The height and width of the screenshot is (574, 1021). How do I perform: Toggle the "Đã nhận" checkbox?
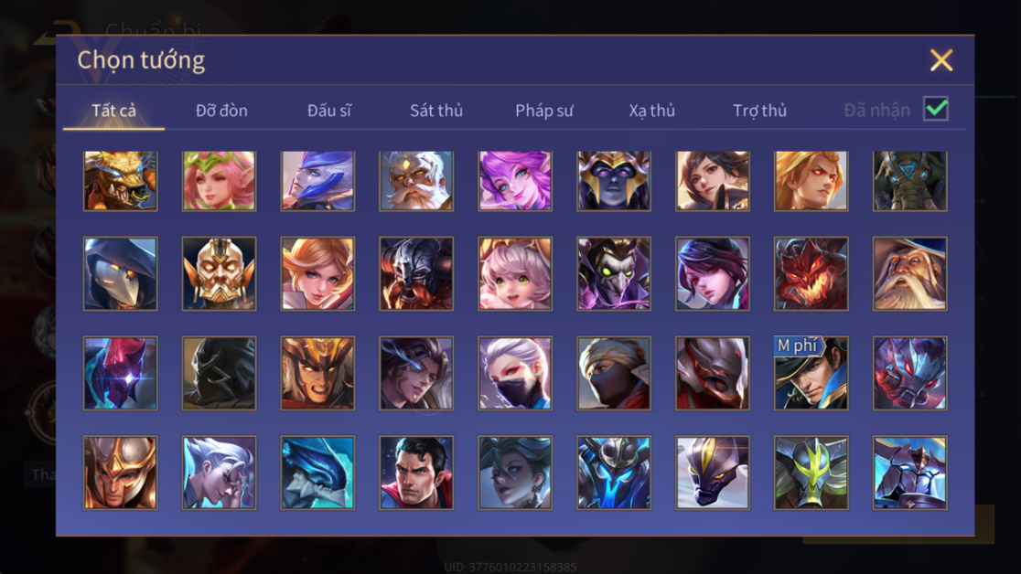click(936, 109)
